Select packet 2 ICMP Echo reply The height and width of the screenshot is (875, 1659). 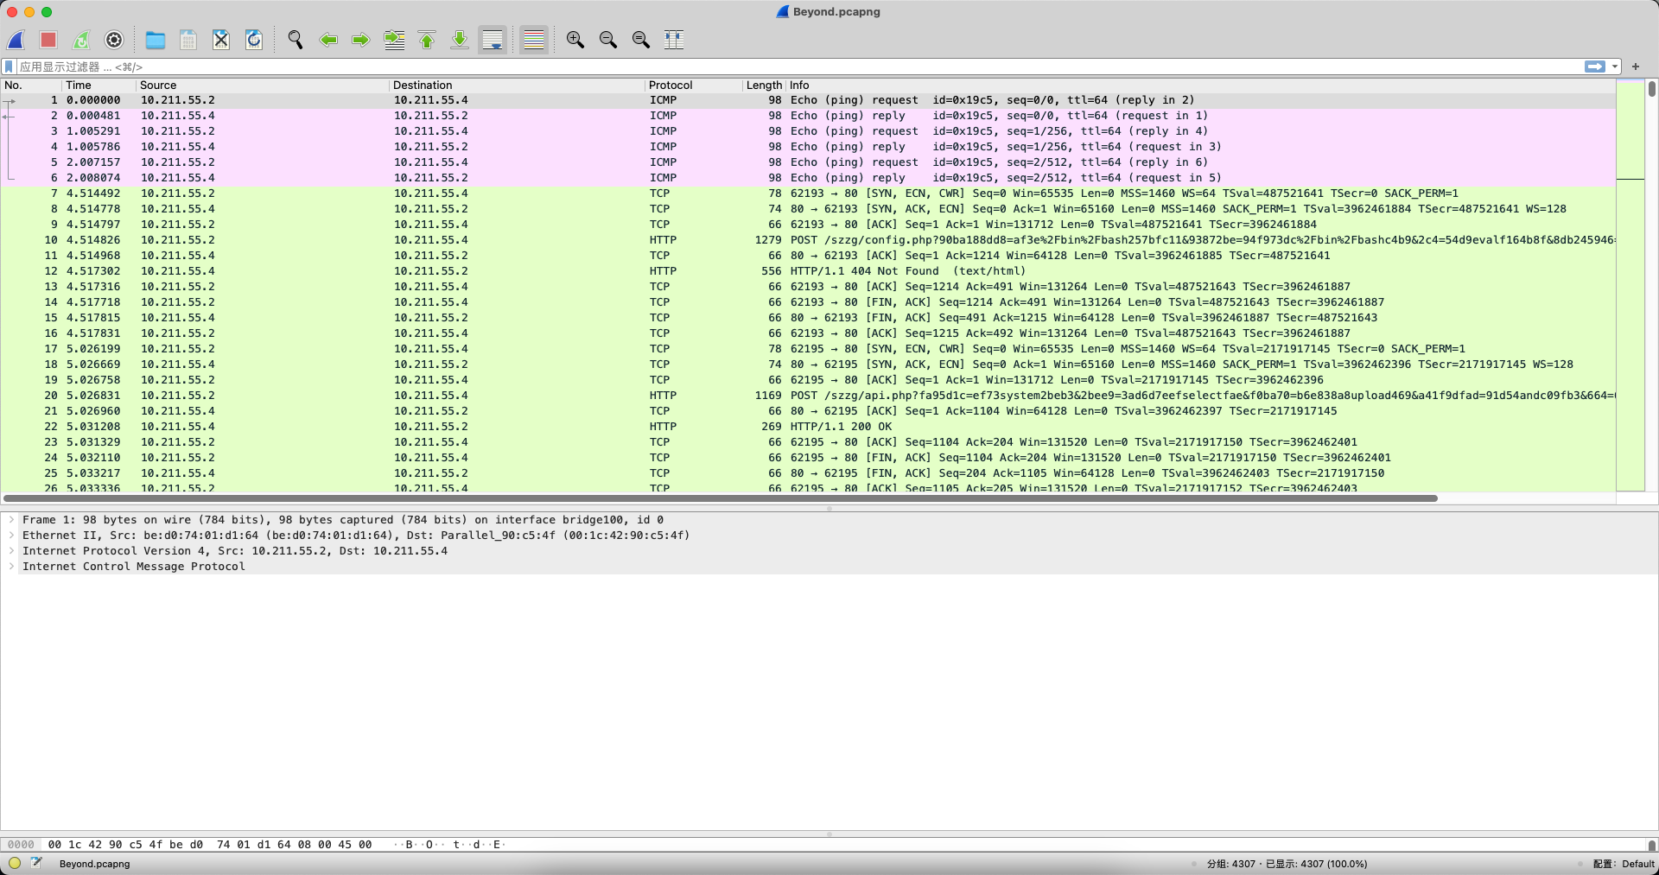tap(808, 116)
